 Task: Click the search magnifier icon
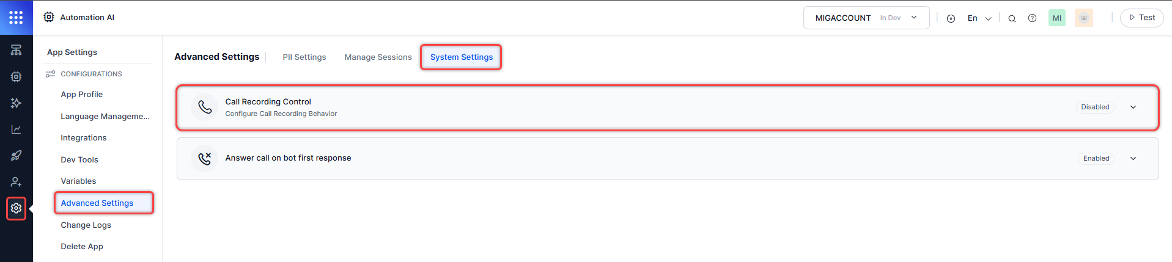tap(1012, 18)
